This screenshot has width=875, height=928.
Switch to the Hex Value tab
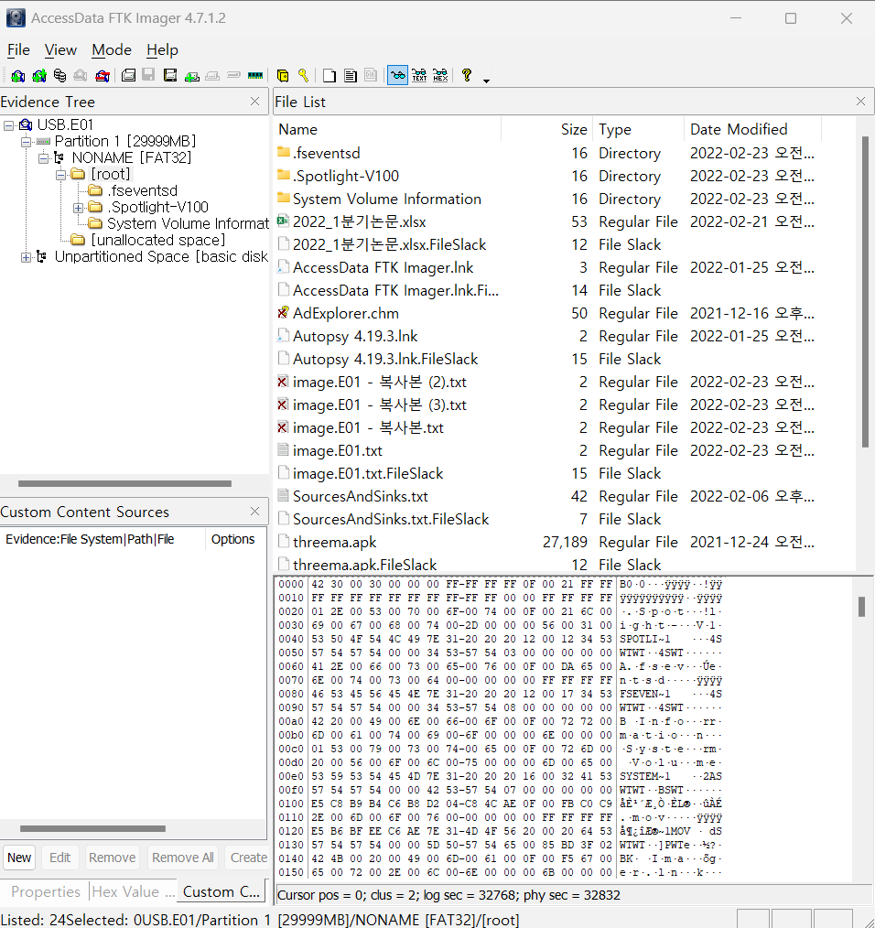tap(132, 891)
